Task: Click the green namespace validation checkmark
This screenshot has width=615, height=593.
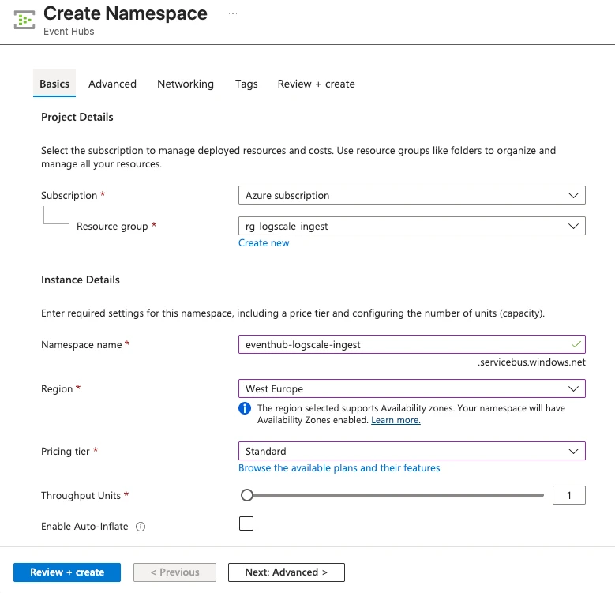Action: tap(576, 344)
